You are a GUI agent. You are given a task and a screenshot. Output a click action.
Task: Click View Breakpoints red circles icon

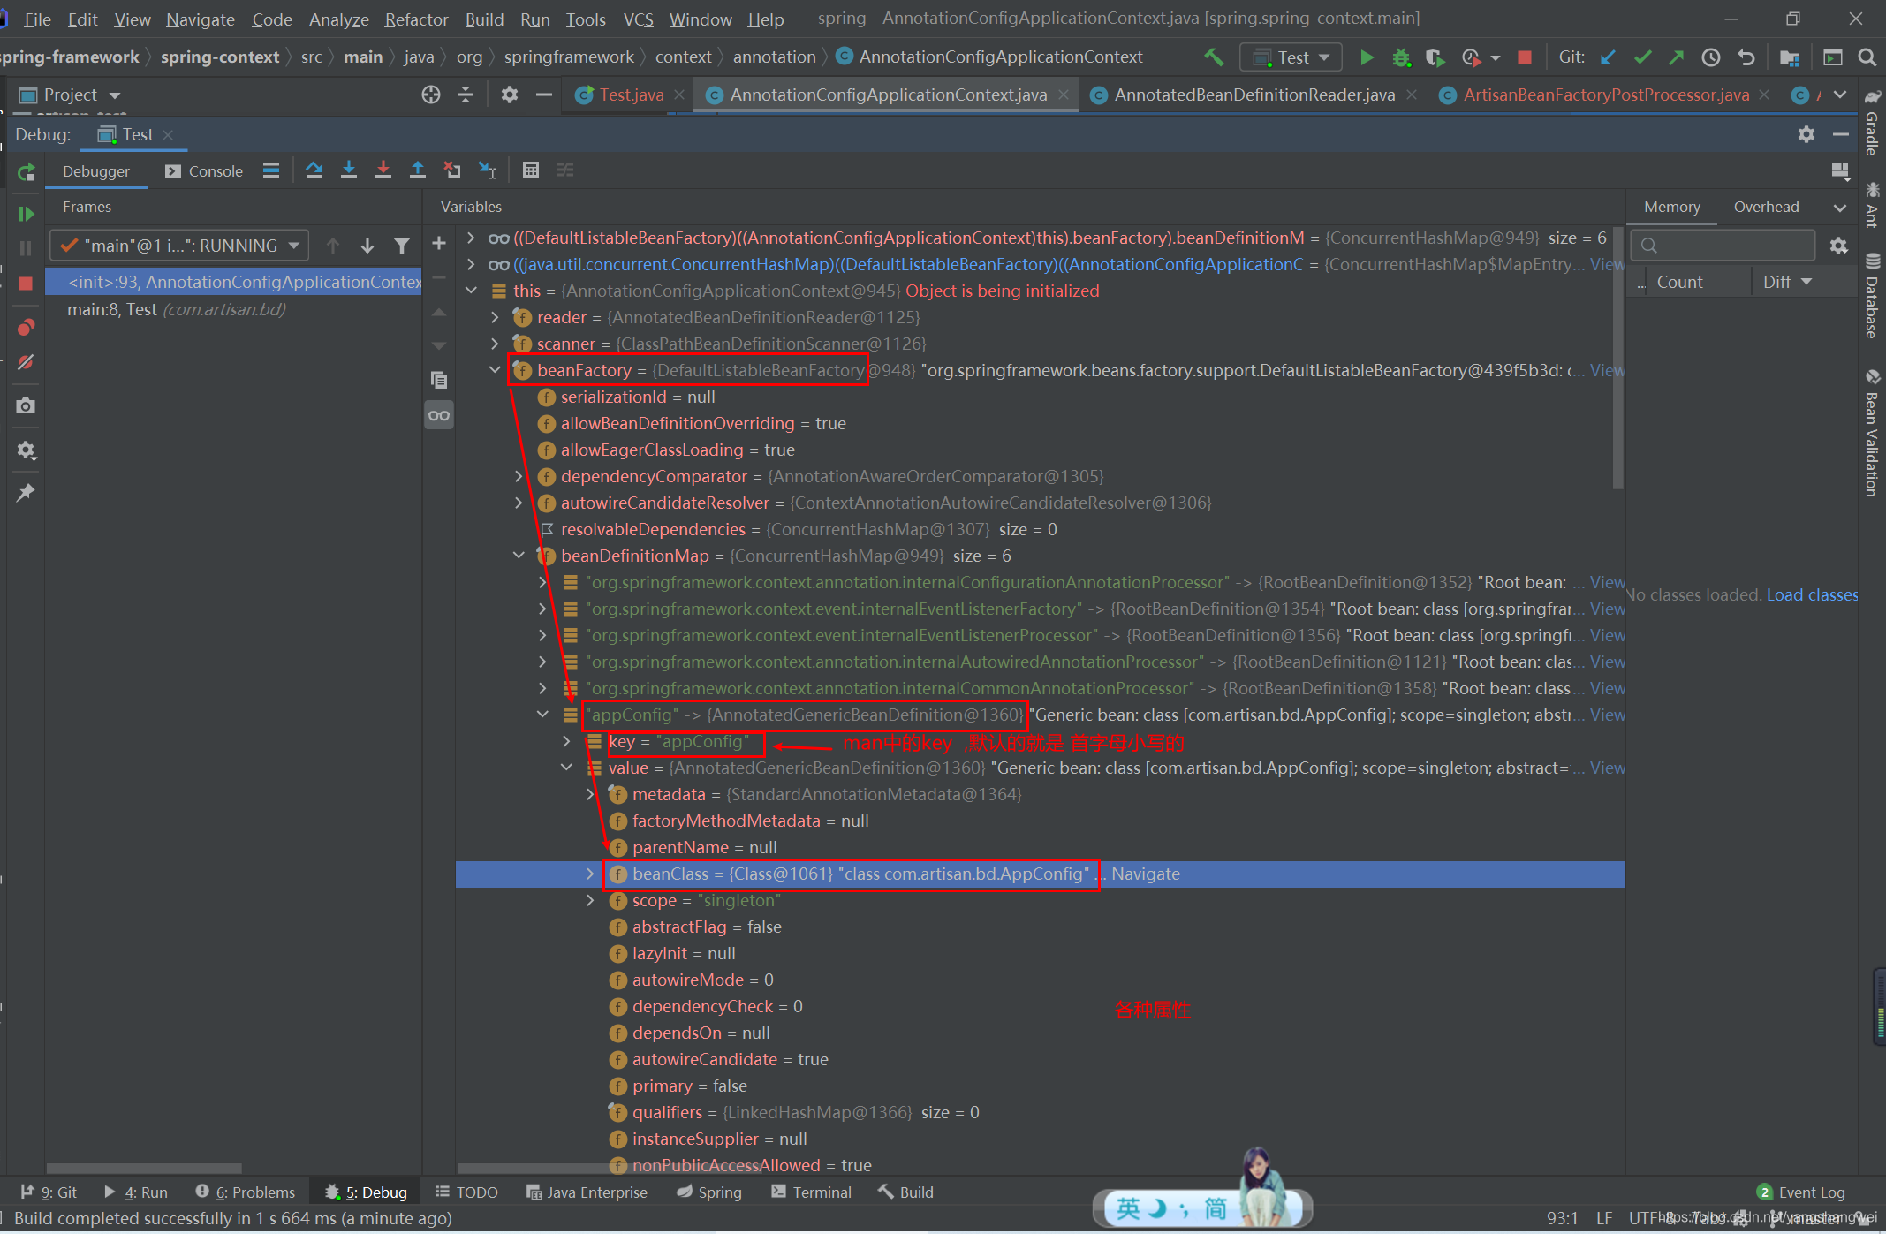(x=26, y=328)
